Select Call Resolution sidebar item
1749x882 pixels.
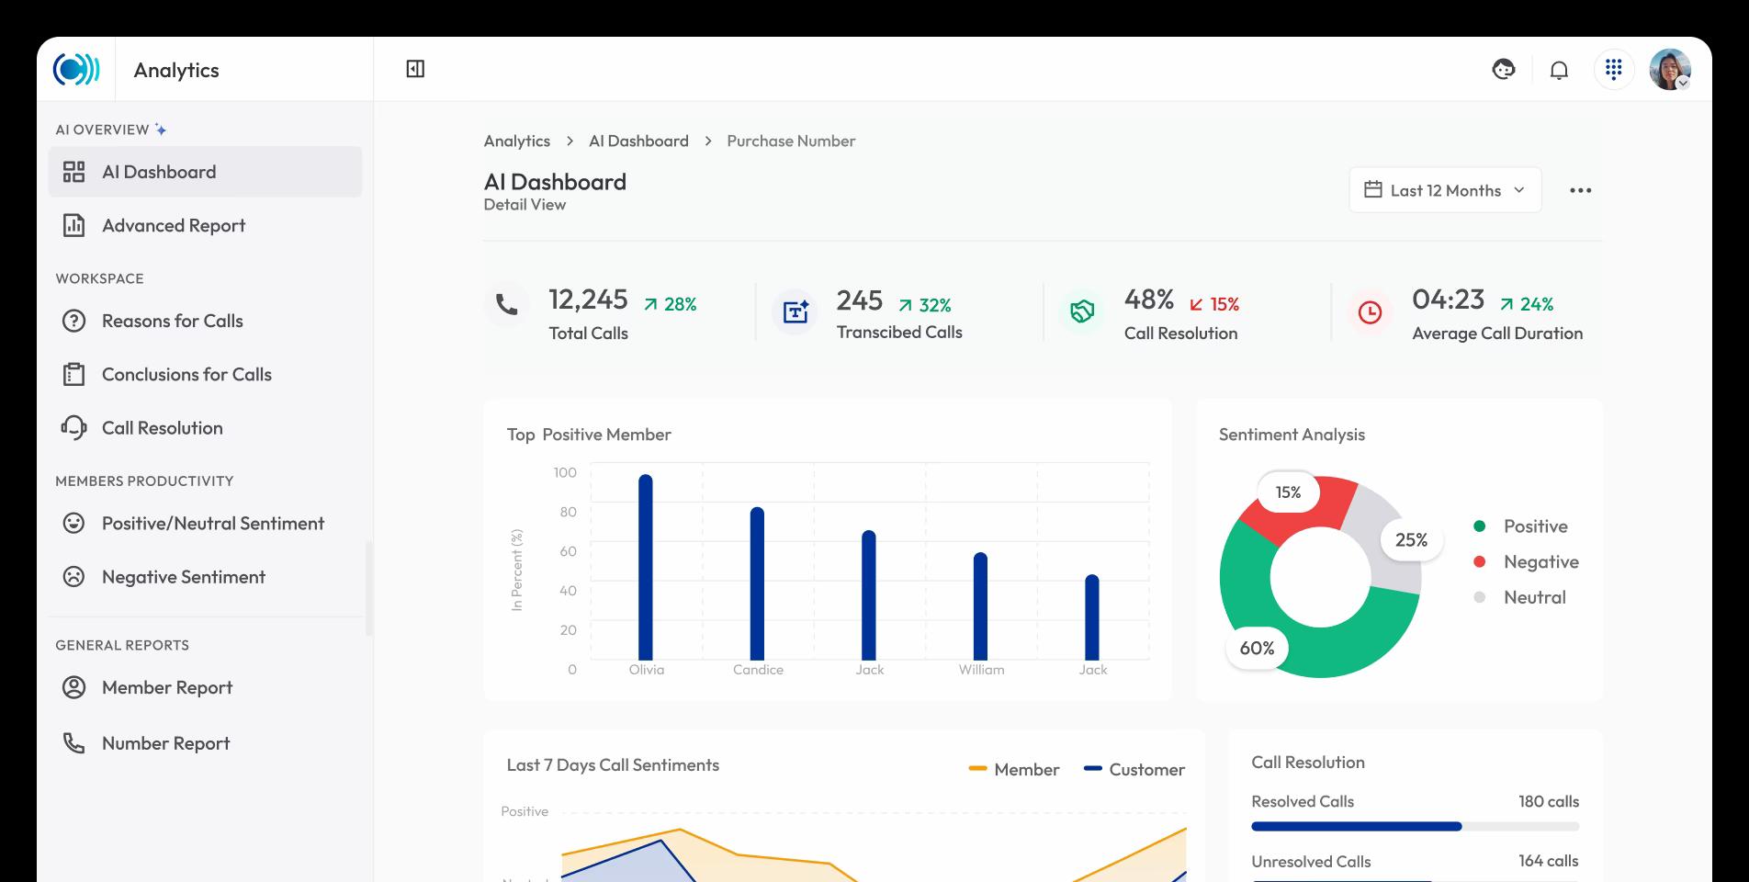coord(205,427)
